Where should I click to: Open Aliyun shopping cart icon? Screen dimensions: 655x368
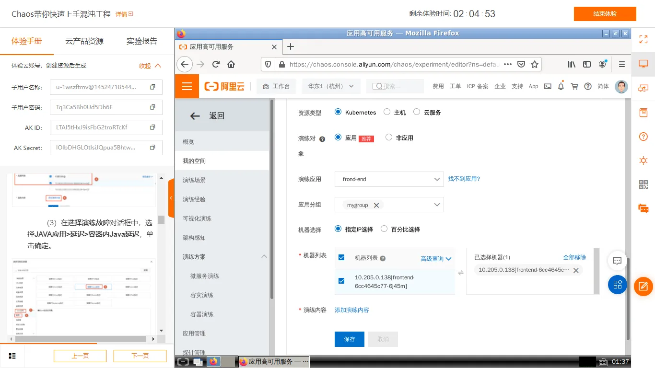pos(574,86)
